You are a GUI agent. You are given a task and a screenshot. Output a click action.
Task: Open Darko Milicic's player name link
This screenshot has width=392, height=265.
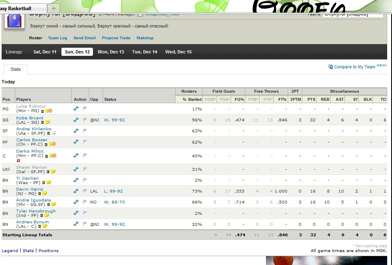click(x=30, y=151)
